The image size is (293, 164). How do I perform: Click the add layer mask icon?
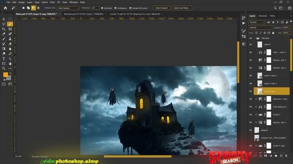266,156
